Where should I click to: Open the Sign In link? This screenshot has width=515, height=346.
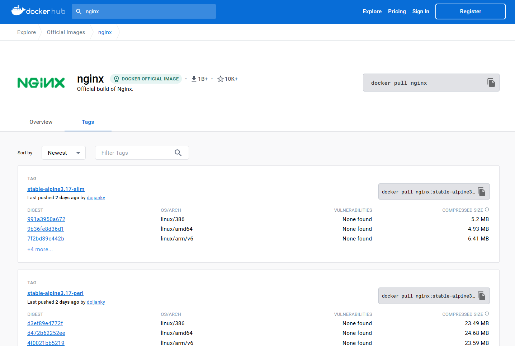pos(420,11)
